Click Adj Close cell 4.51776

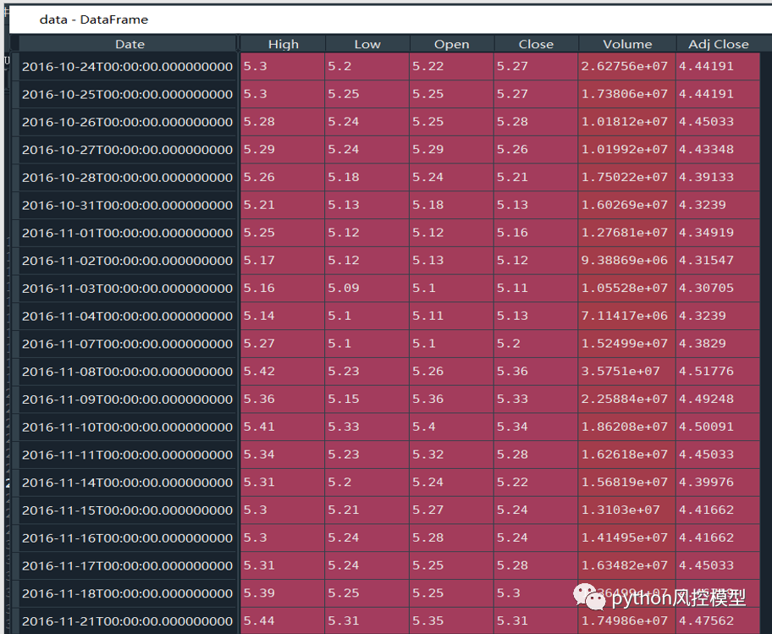point(719,371)
